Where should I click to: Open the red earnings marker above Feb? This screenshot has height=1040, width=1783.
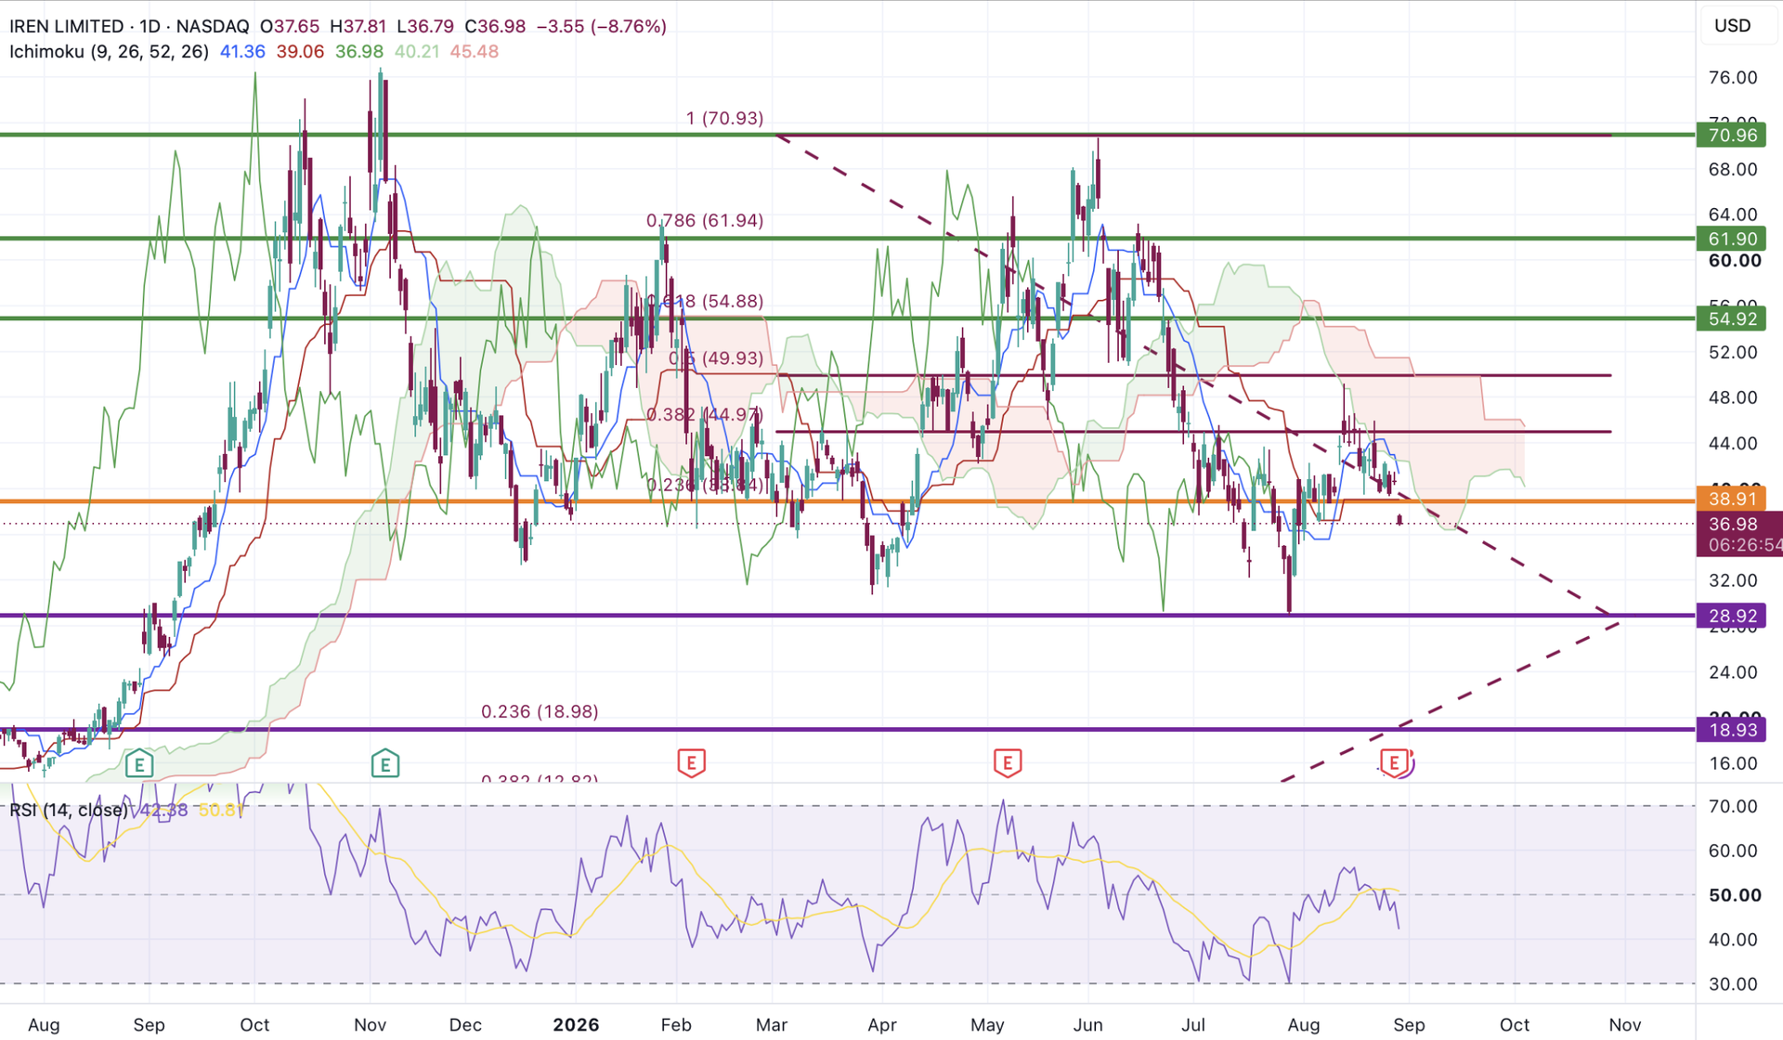(691, 763)
